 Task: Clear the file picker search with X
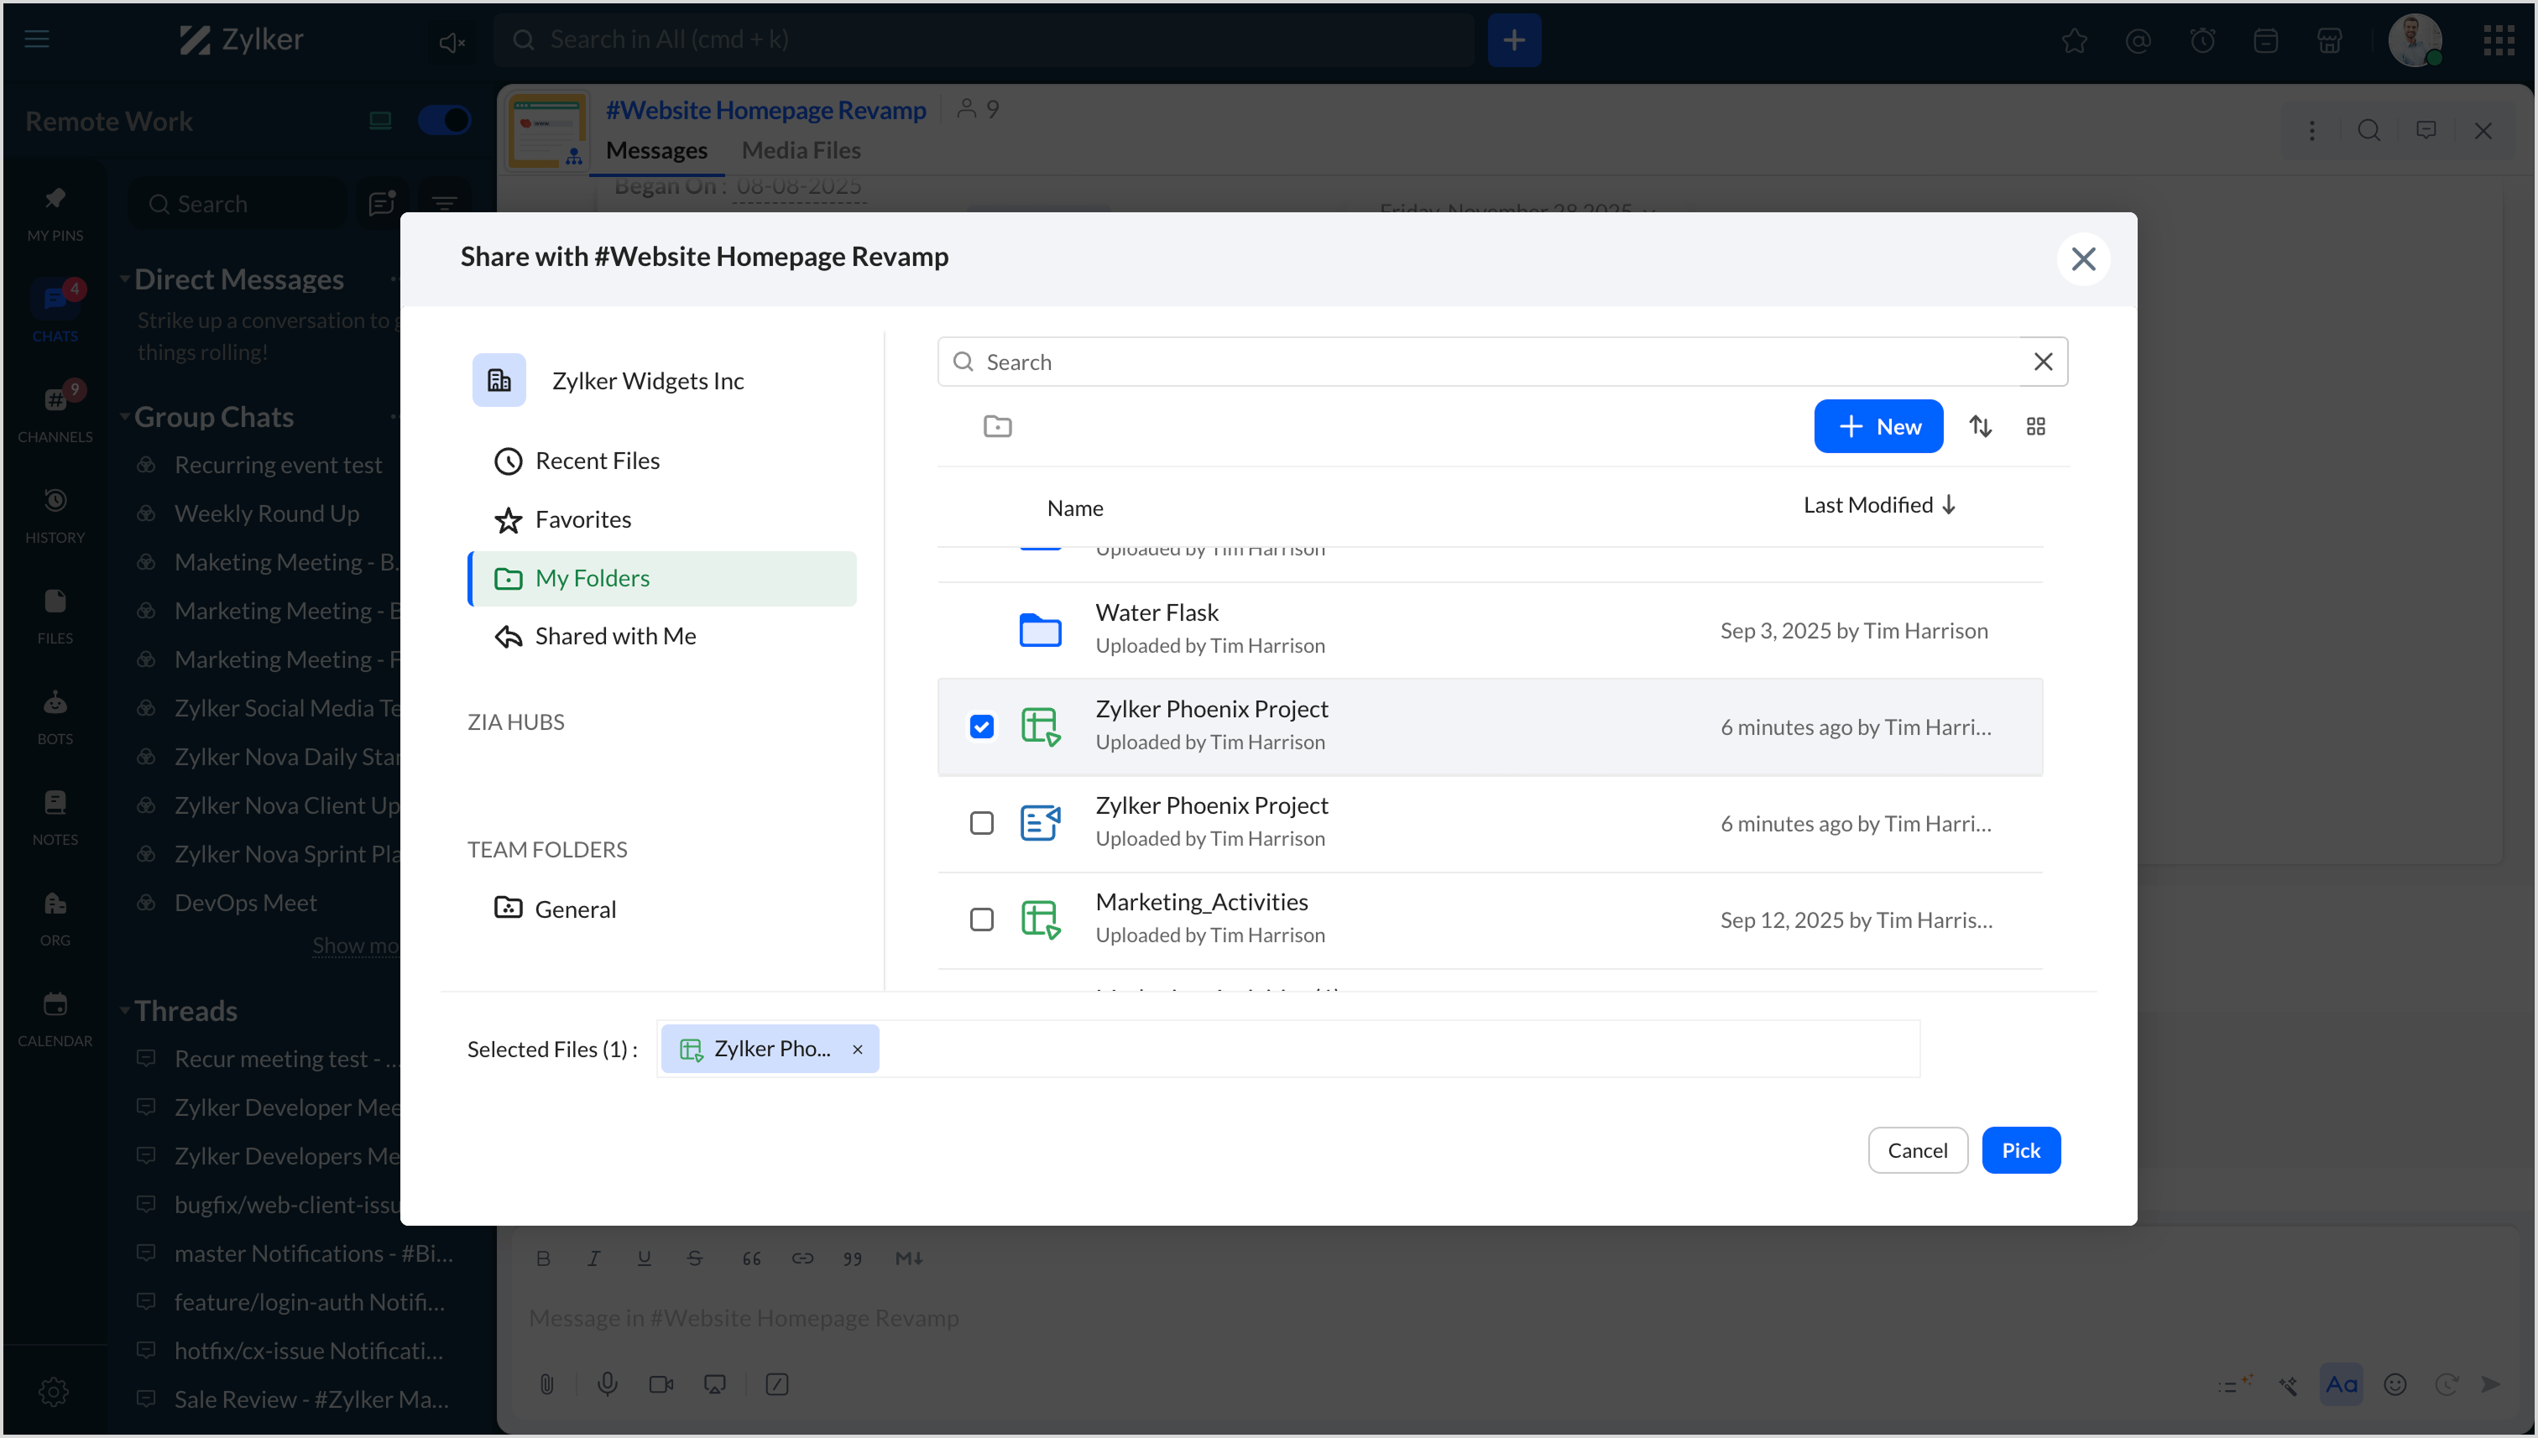click(x=2043, y=362)
